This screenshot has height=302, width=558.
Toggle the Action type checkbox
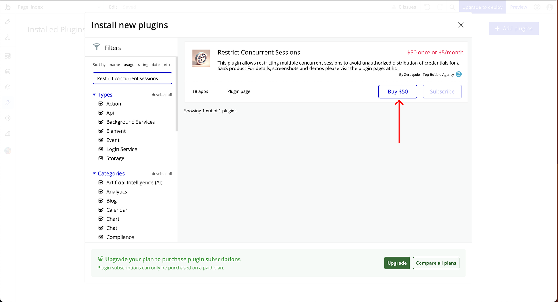click(101, 103)
